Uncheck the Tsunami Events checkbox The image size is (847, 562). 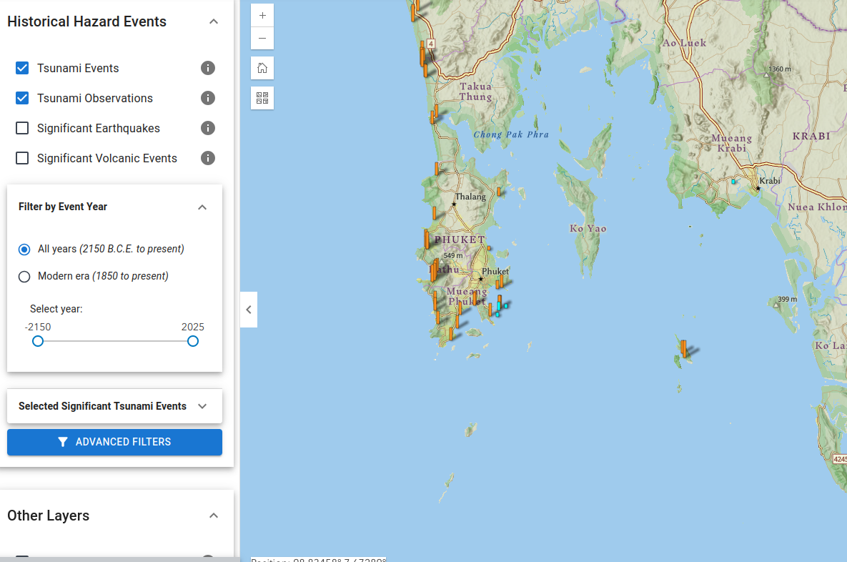coord(22,68)
